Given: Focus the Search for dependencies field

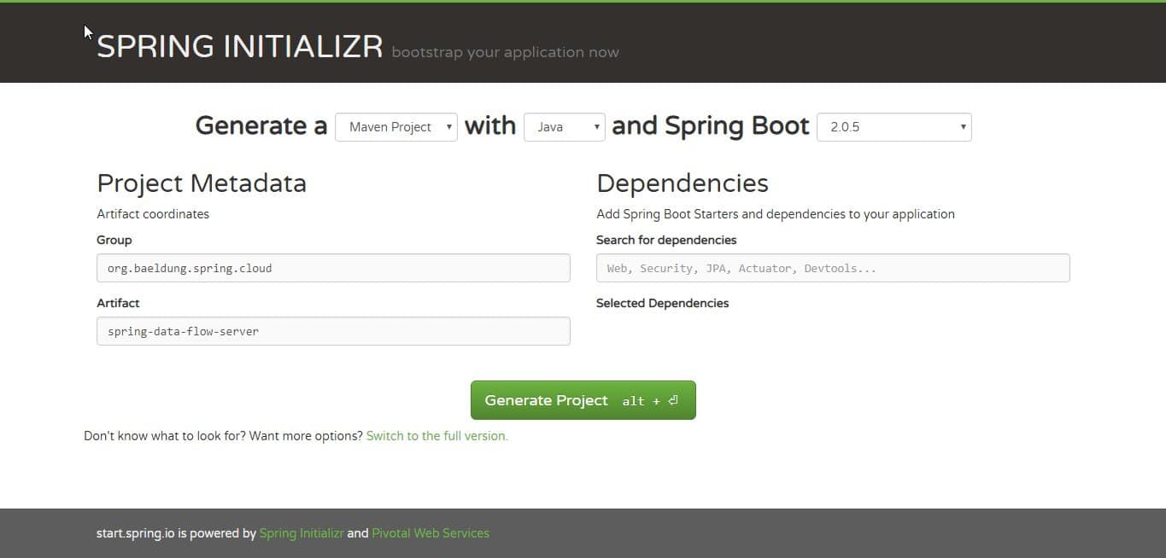Looking at the screenshot, I should click(833, 268).
